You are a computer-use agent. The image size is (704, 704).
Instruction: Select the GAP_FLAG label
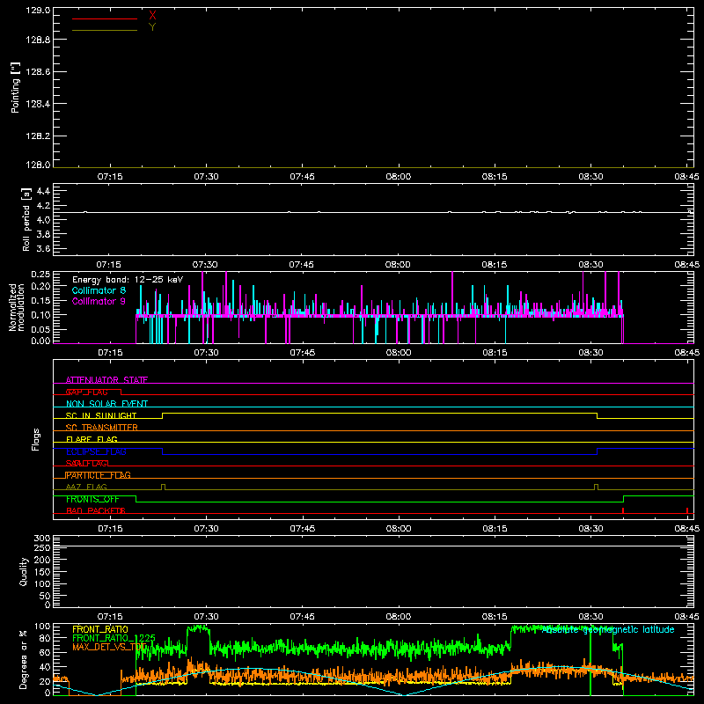86,392
